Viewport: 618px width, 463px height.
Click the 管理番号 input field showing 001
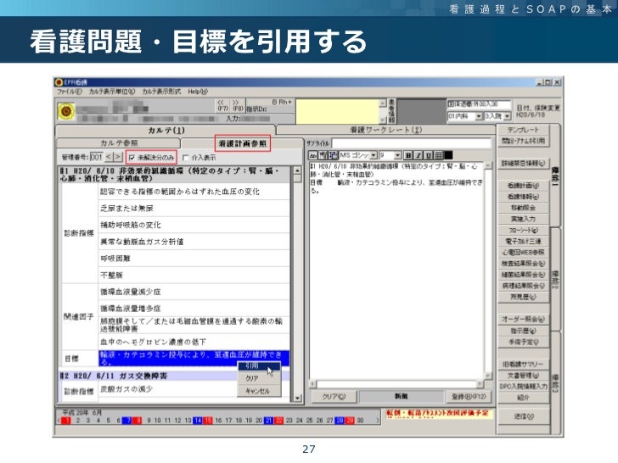click(97, 157)
